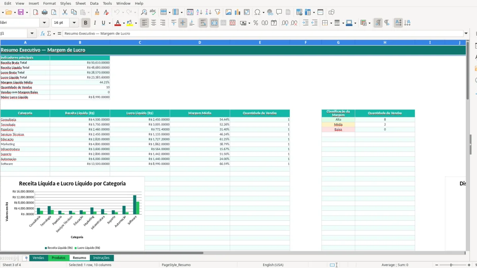
Task: Align cell text left
Action: pos(144,23)
